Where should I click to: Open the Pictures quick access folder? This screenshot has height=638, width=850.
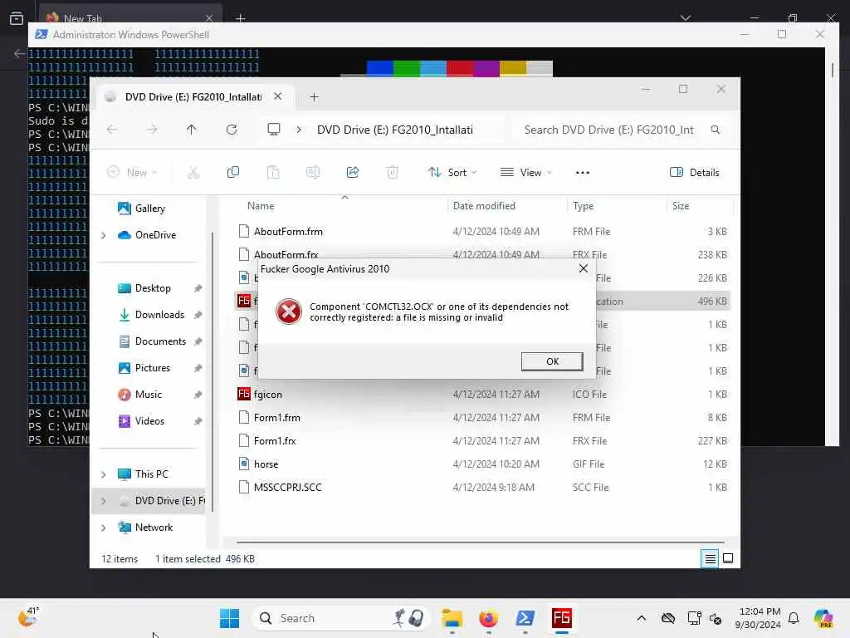[153, 368]
